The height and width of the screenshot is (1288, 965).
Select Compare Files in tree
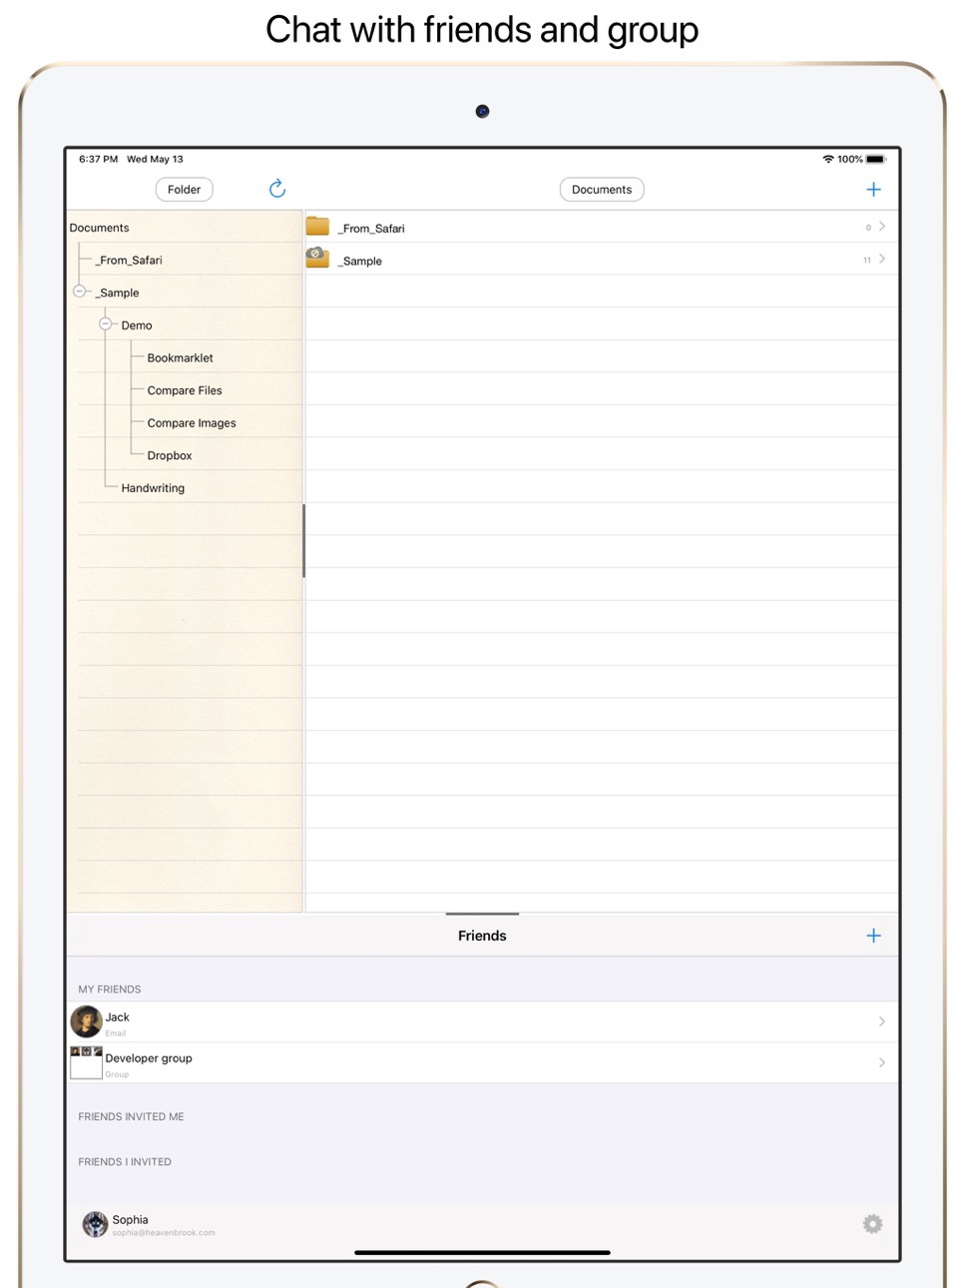(x=185, y=390)
